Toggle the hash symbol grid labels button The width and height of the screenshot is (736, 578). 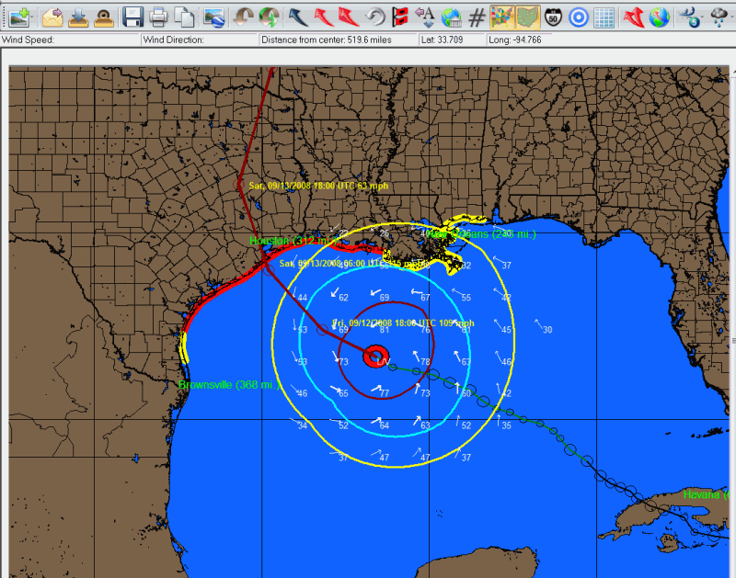[477, 17]
